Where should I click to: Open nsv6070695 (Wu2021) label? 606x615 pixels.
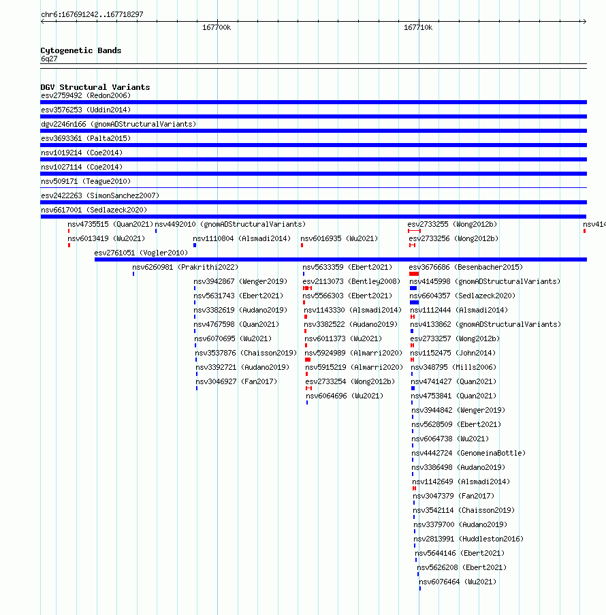coord(233,339)
